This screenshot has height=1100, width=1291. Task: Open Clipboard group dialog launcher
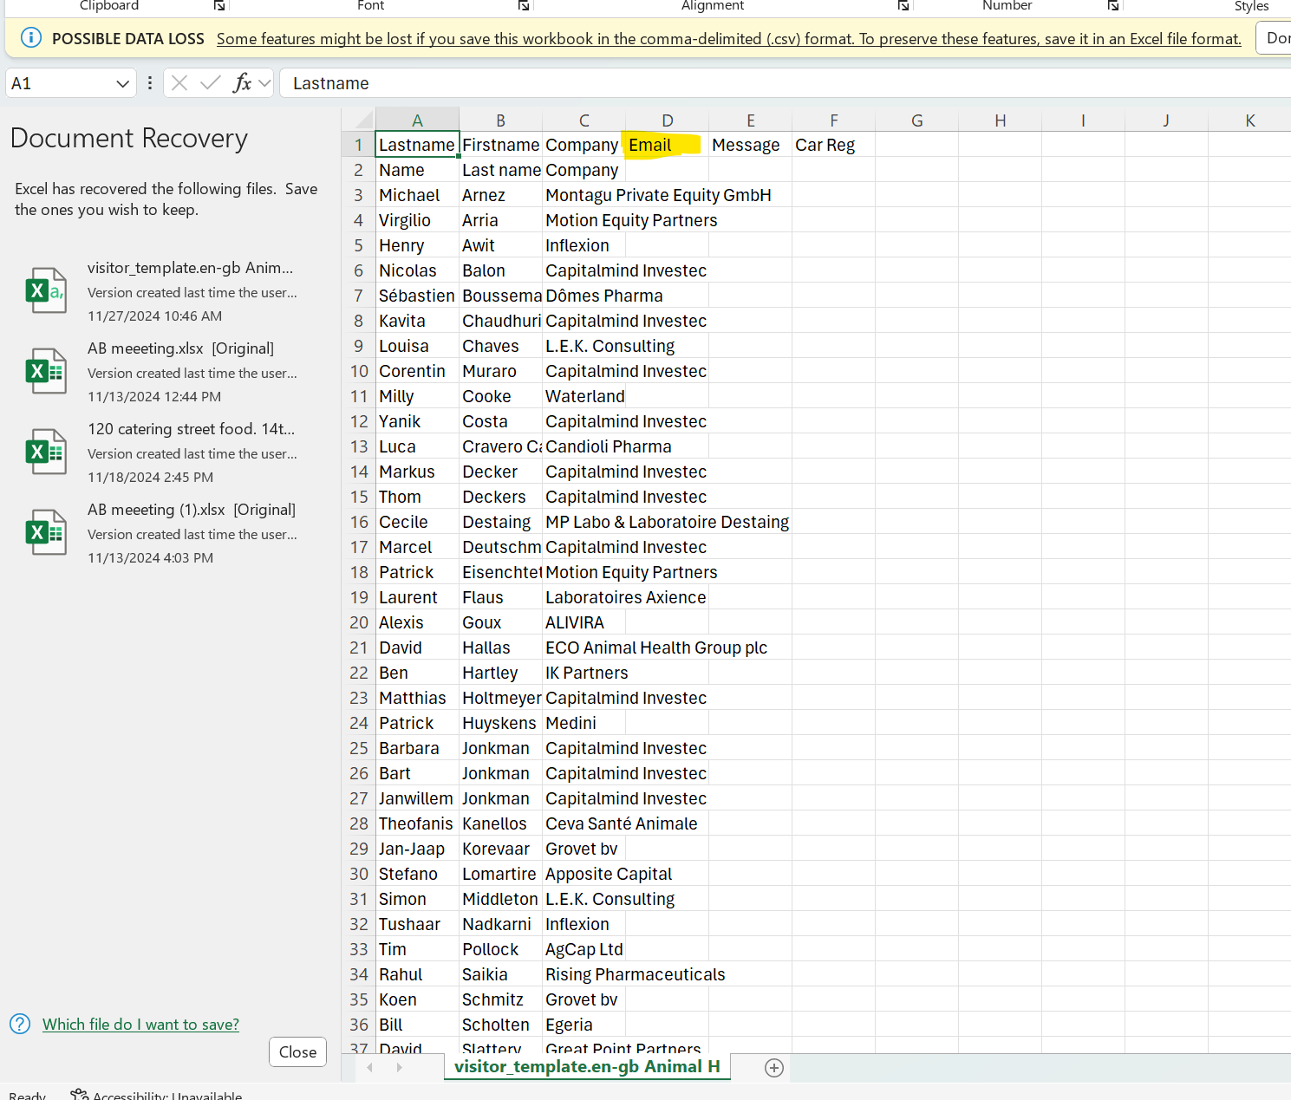coord(219,5)
